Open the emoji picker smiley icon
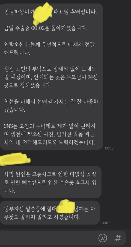The image size is (131, 247). pyautogui.click(x=103, y=238)
